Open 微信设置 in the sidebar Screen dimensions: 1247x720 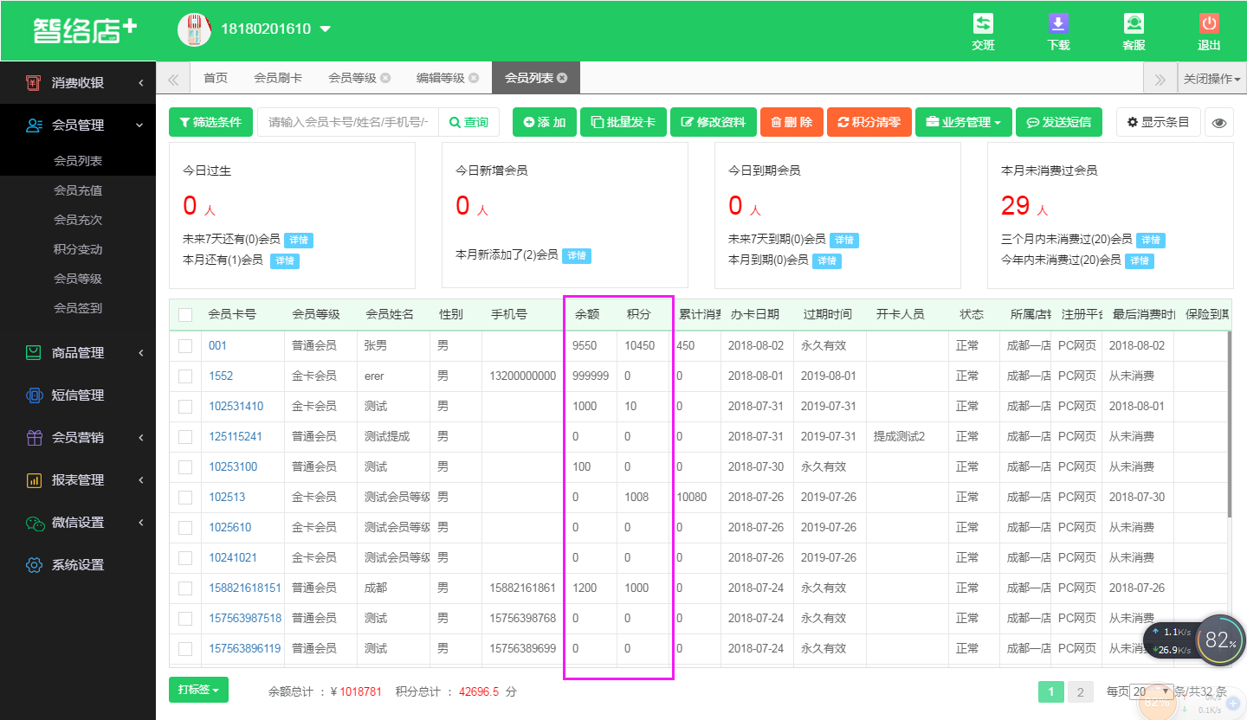click(x=78, y=523)
